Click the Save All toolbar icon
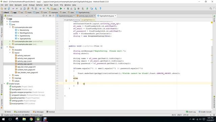Screen dimensions: 216x122 click(x=5, y=8)
